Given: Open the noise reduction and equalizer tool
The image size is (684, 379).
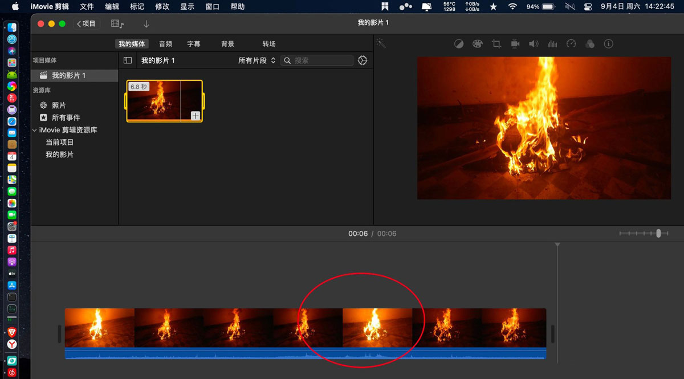Looking at the screenshot, I should [x=552, y=44].
